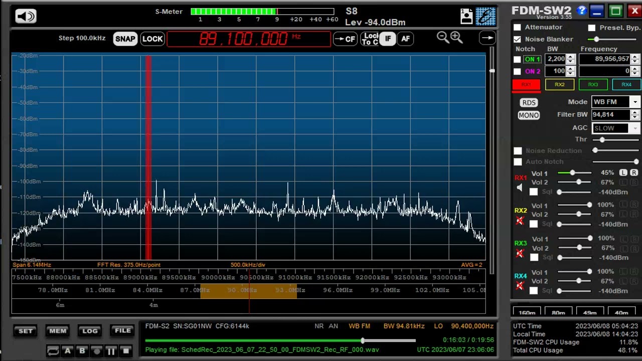Click the record button
Viewport: 642px width, 361px height.
[97, 351]
